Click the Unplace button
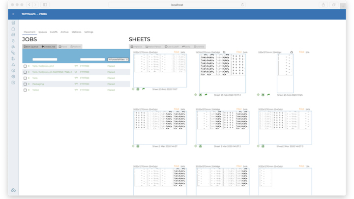Image resolution: width=354 pixels, height=199 pixels. click(136, 47)
